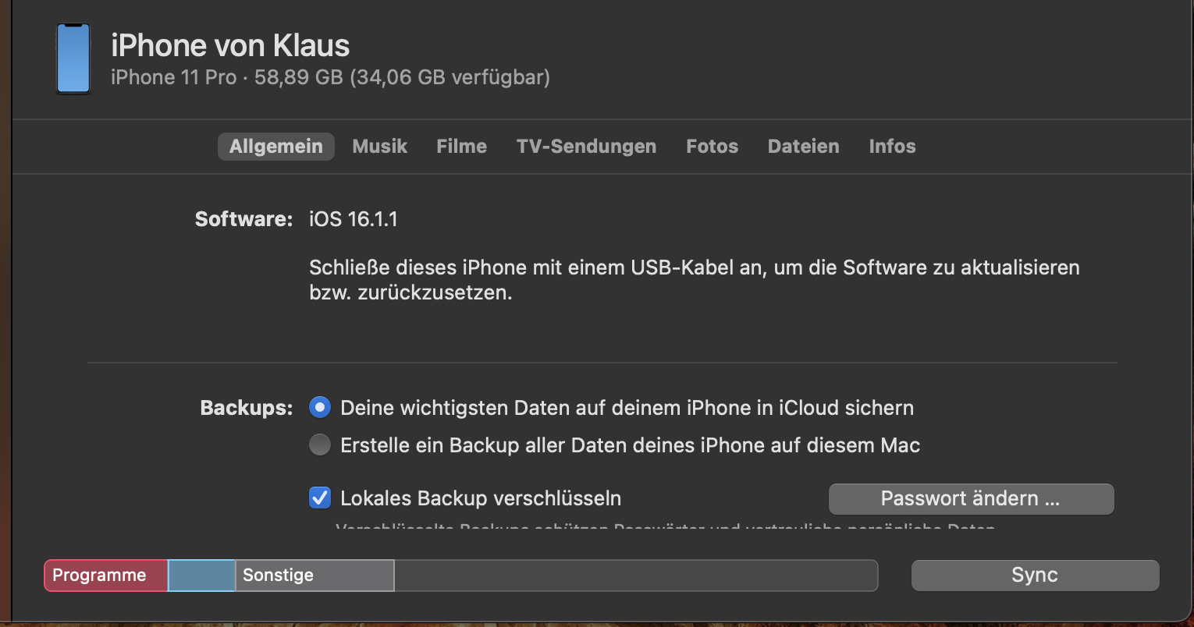
Task: Click the blue iPhone device icon
Action: 73,58
